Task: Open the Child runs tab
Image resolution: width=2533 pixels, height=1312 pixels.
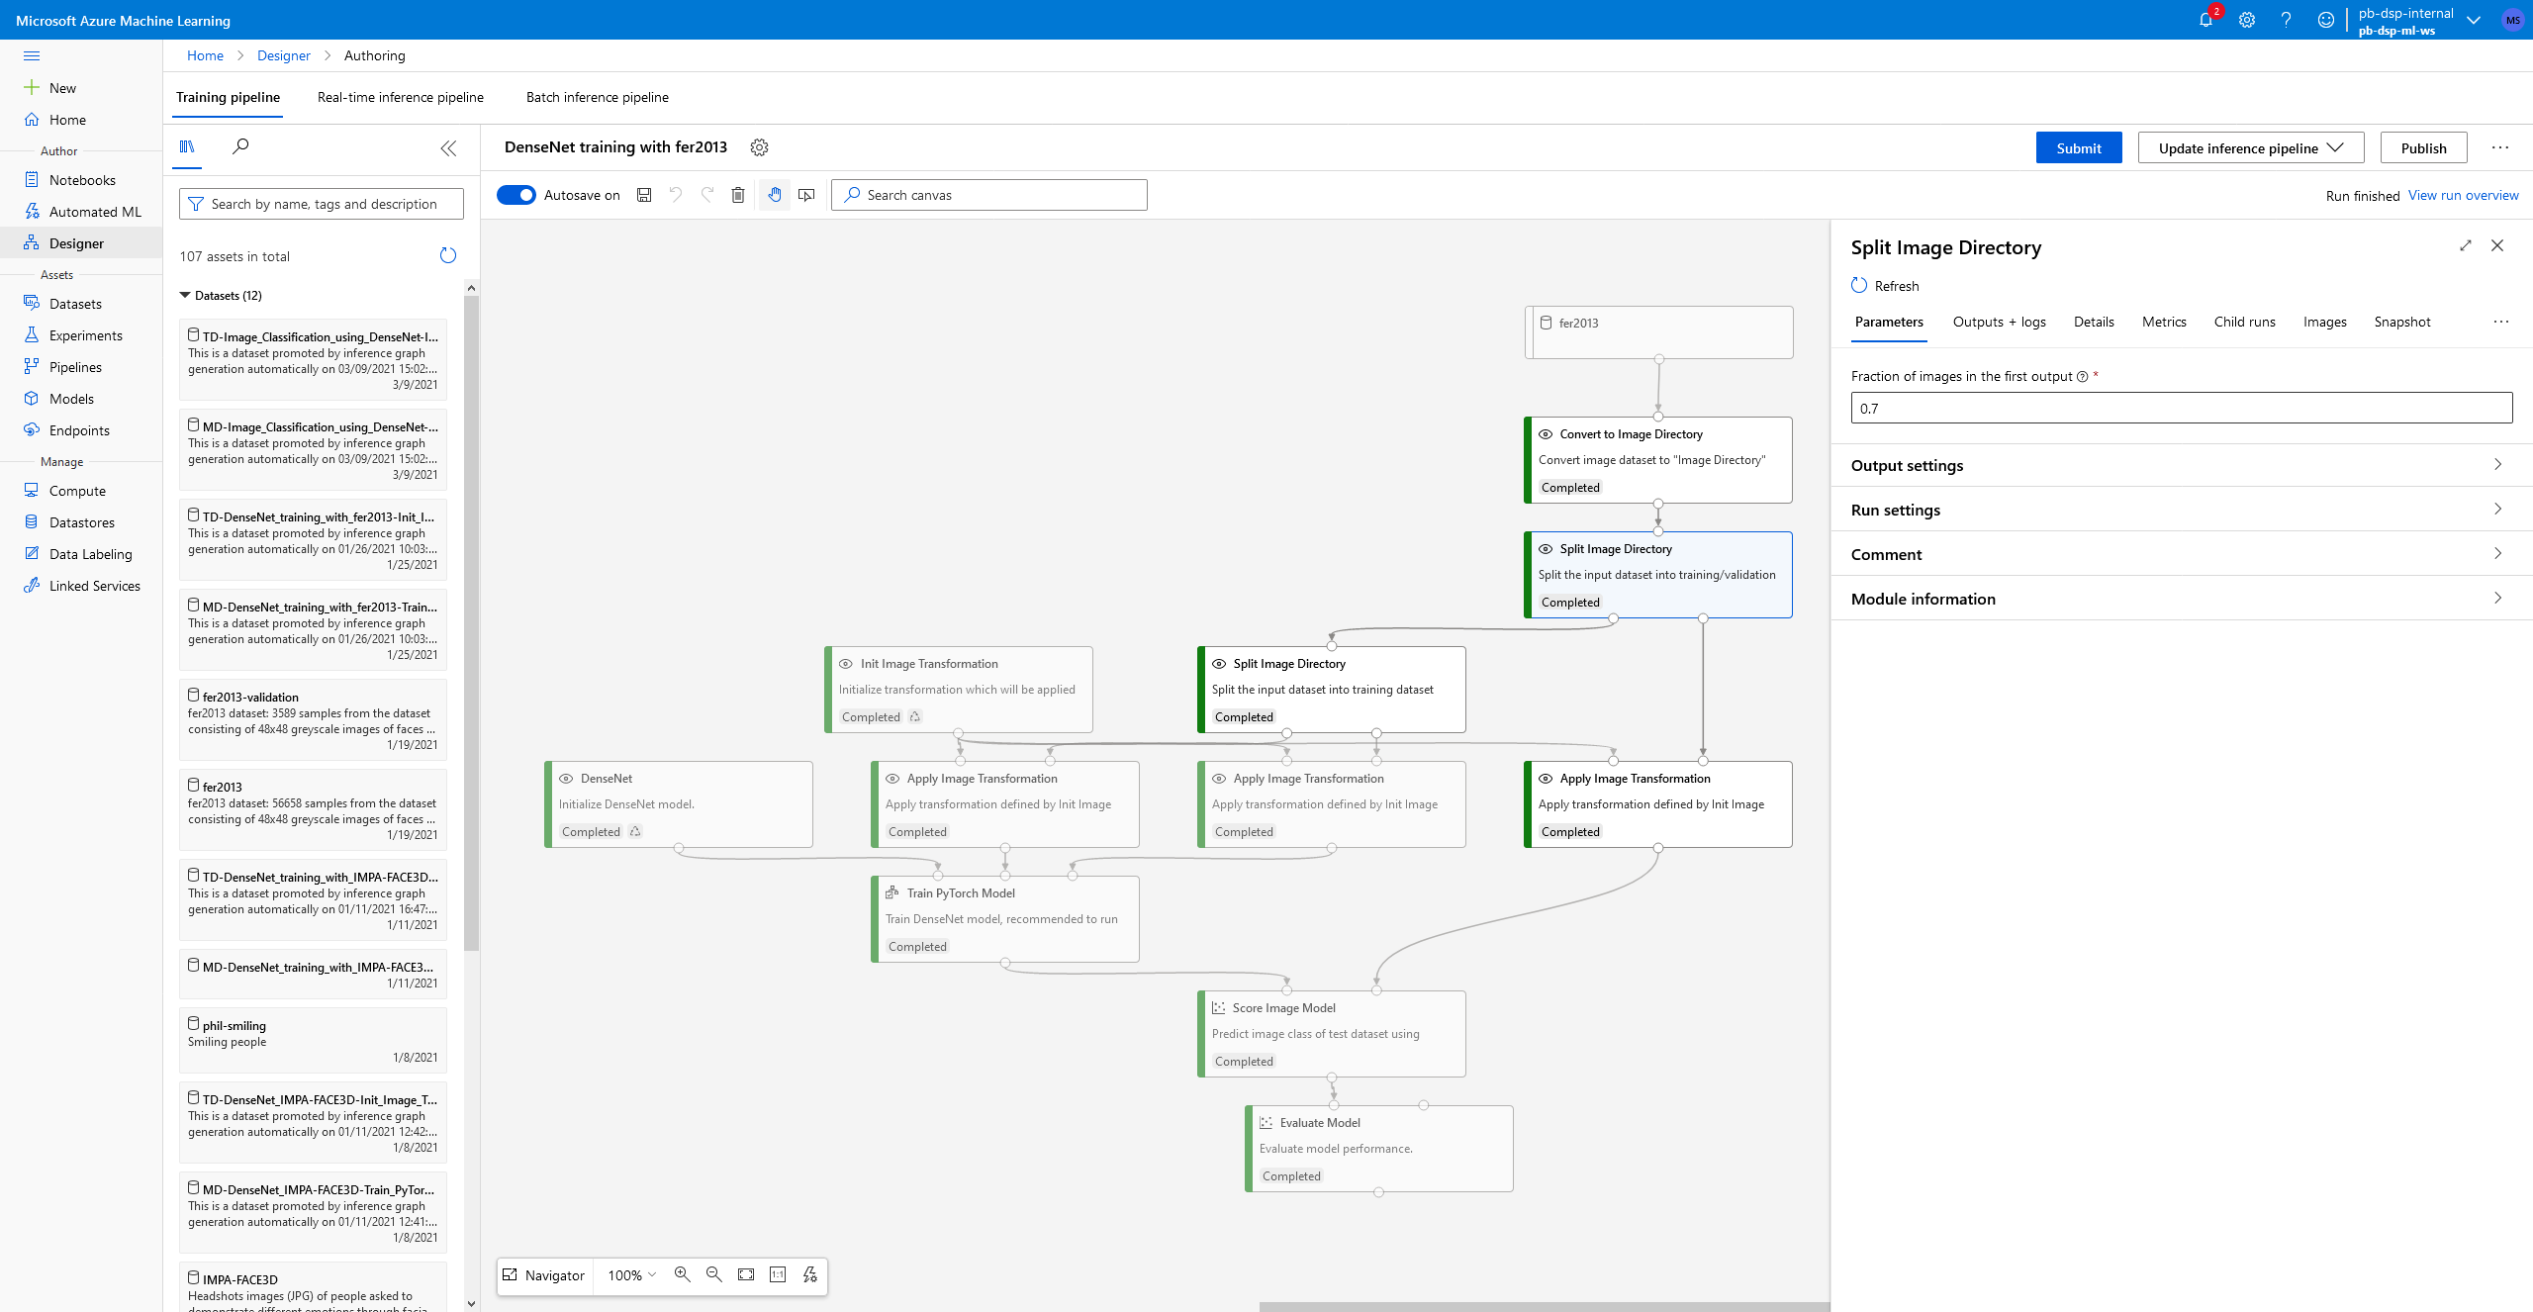Action: tap(2244, 322)
